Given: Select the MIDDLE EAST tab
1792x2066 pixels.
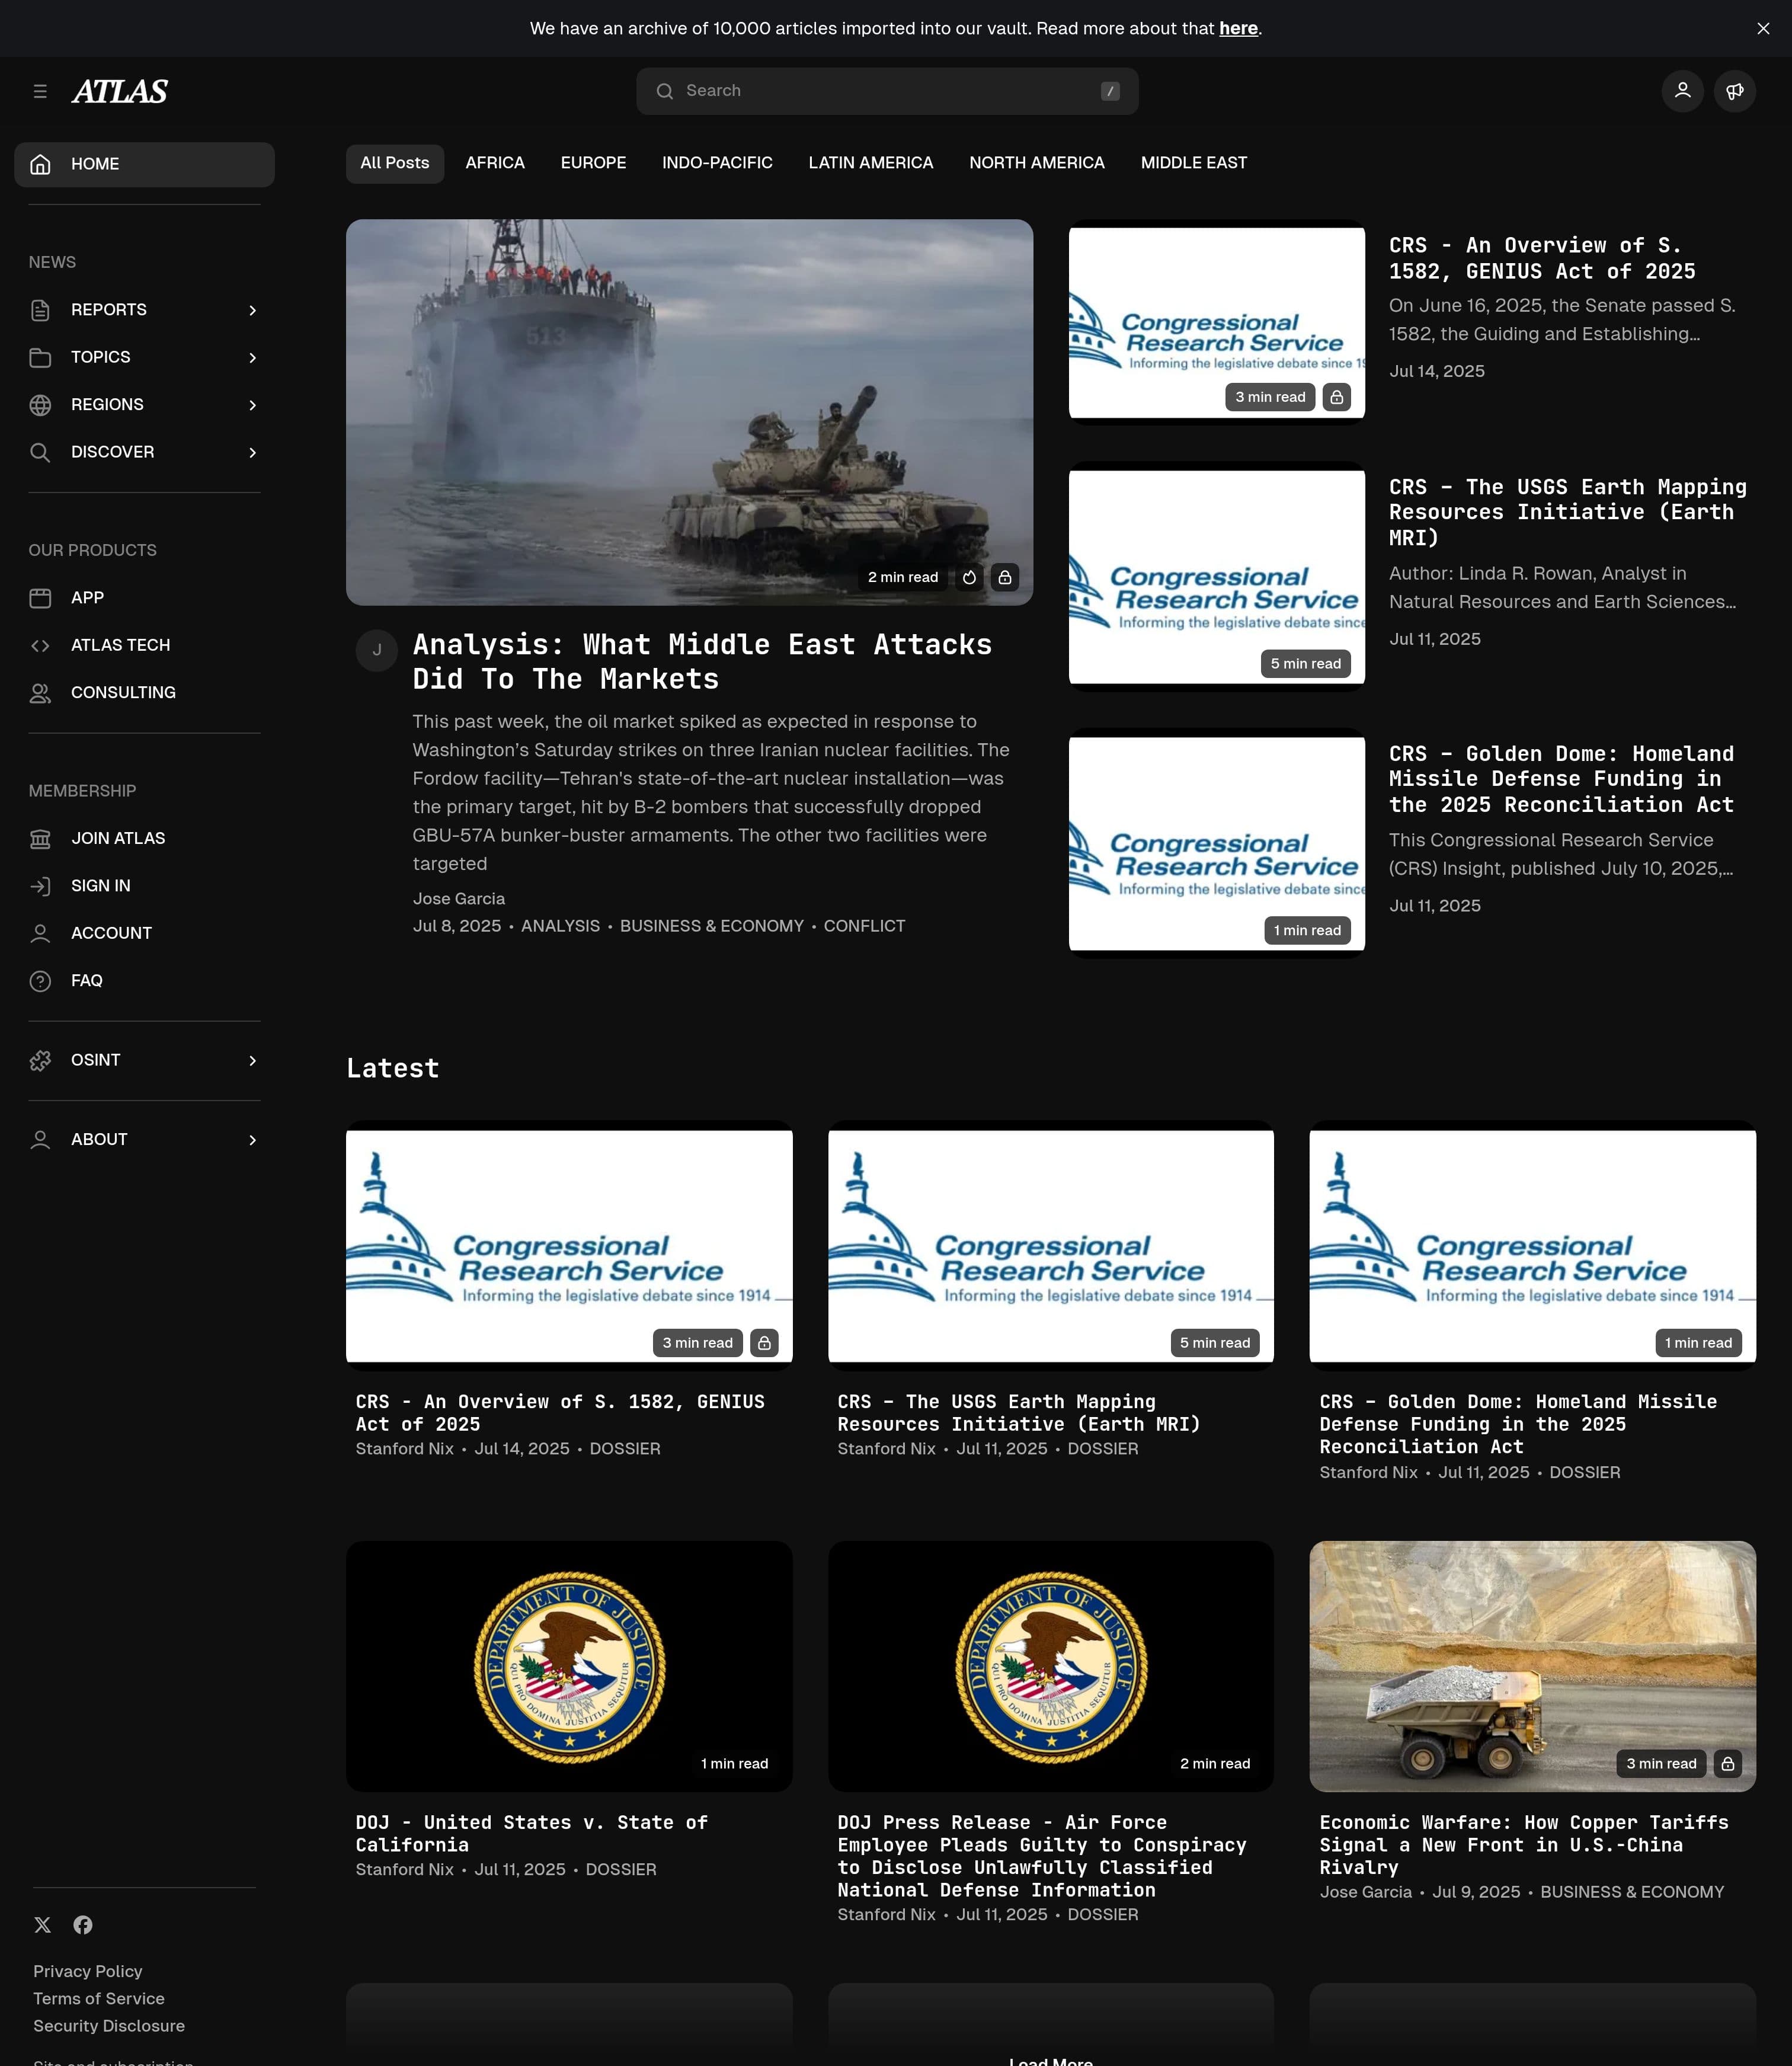Looking at the screenshot, I should (1194, 163).
